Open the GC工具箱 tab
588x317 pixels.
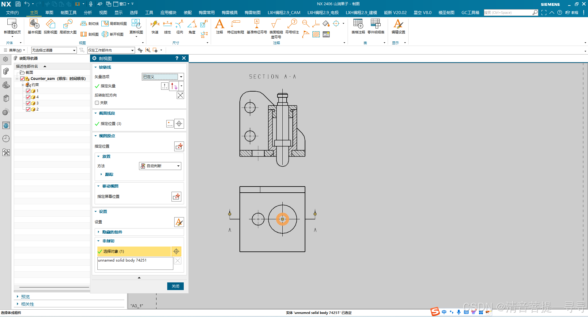coord(470,13)
